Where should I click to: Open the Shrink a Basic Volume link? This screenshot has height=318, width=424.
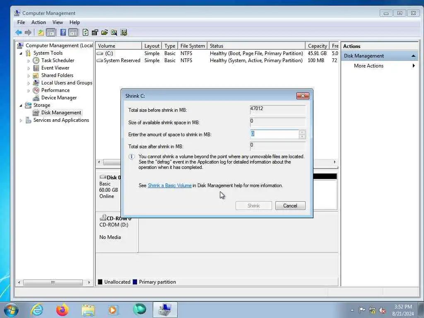[169, 185]
